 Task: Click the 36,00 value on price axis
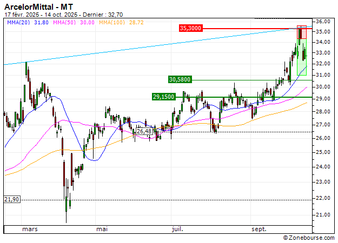pyautogui.click(x=323, y=21)
